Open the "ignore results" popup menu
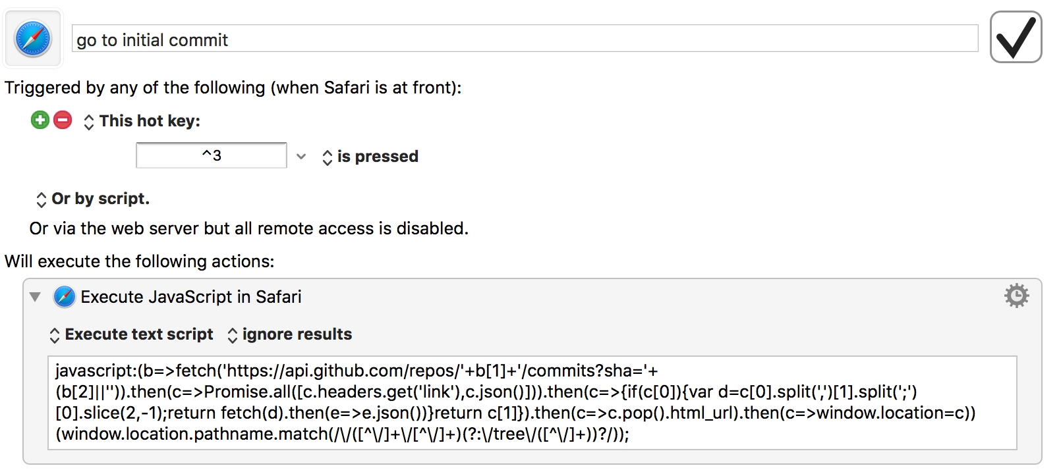This screenshot has width=1061, height=470. tap(290, 334)
